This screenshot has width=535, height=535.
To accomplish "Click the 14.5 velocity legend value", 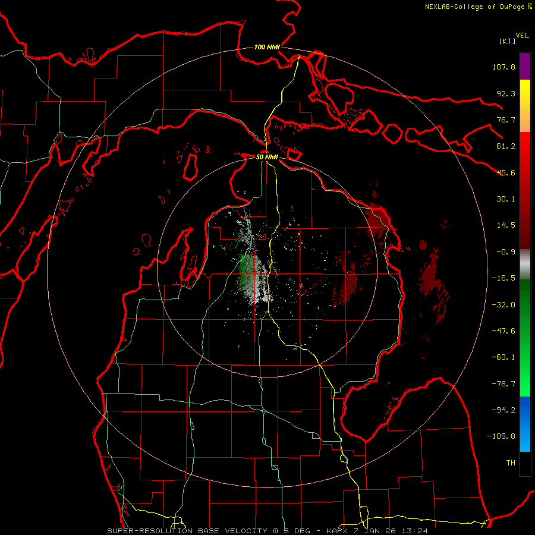I will (506, 225).
